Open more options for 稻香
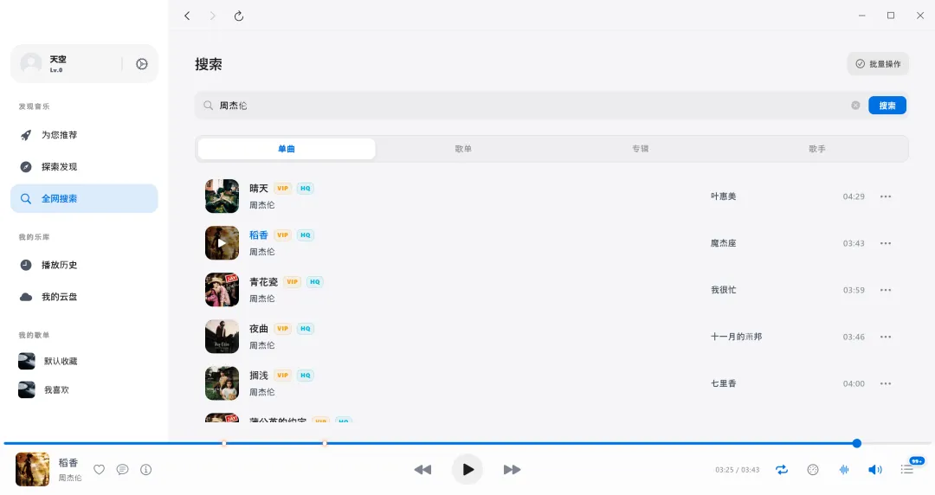Image resolution: width=935 pixels, height=495 pixels. point(886,243)
